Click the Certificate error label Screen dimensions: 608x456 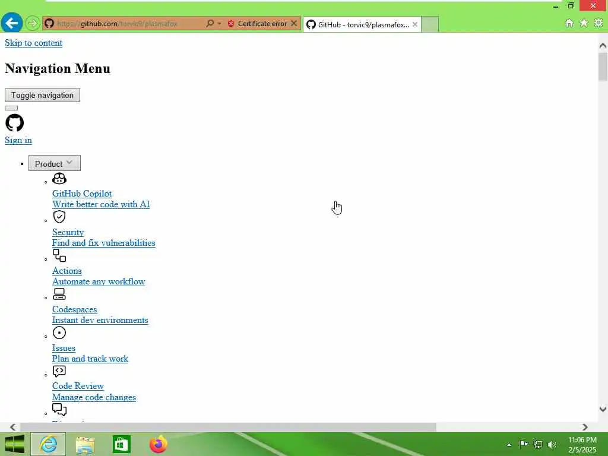[x=262, y=24]
